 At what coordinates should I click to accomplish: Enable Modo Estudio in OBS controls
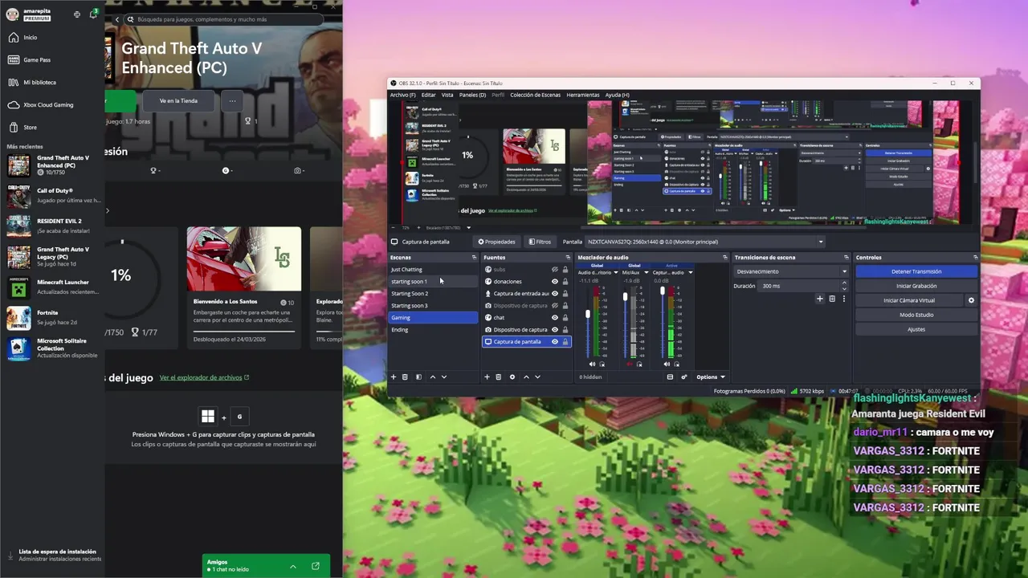(x=916, y=315)
